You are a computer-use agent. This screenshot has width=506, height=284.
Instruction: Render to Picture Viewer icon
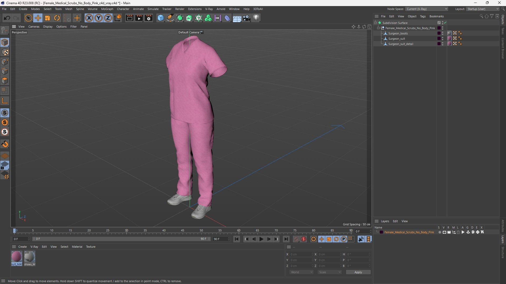tap(139, 18)
